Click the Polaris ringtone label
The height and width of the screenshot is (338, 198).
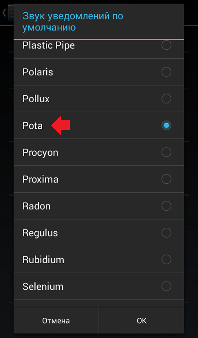(38, 72)
